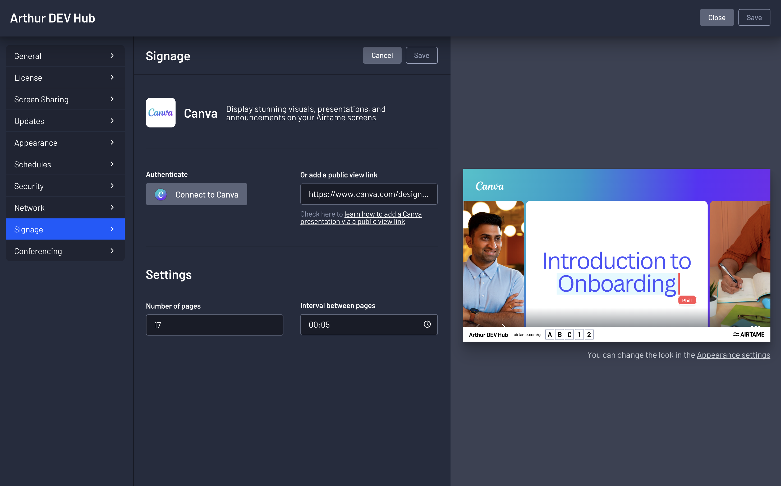Open the Network section
This screenshot has width=781, height=486.
coord(65,208)
